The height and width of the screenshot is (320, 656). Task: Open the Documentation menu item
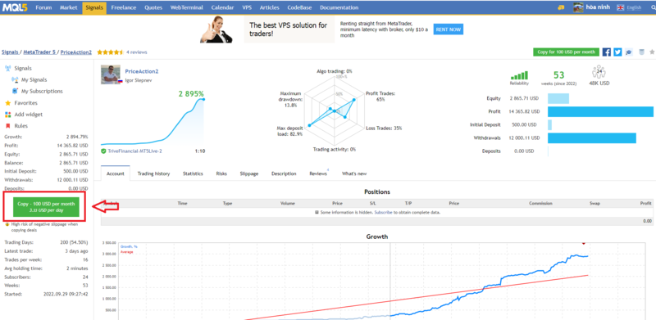(339, 7)
